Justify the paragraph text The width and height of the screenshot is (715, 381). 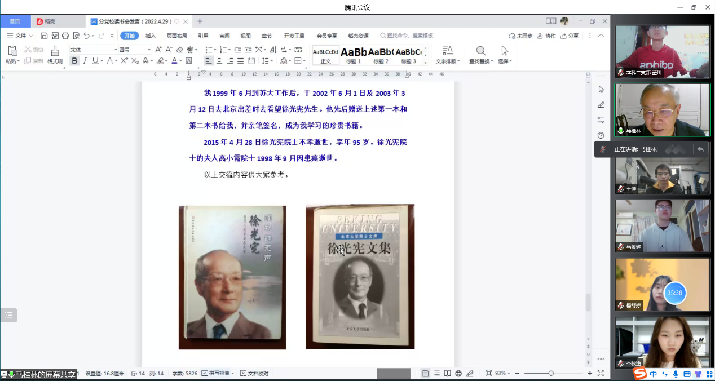(x=240, y=61)
